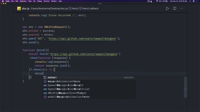Choose SpeechRecognitionResultList from suggestions
This screenshot has width=200, height=112.
89,89
